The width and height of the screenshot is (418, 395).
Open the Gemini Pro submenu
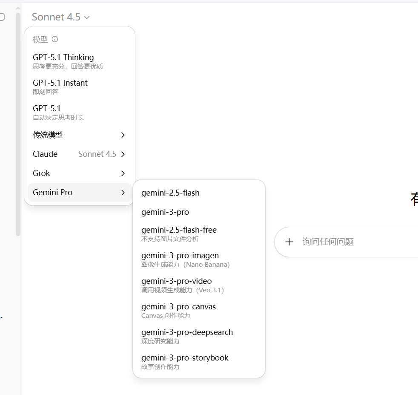point(80,193)
